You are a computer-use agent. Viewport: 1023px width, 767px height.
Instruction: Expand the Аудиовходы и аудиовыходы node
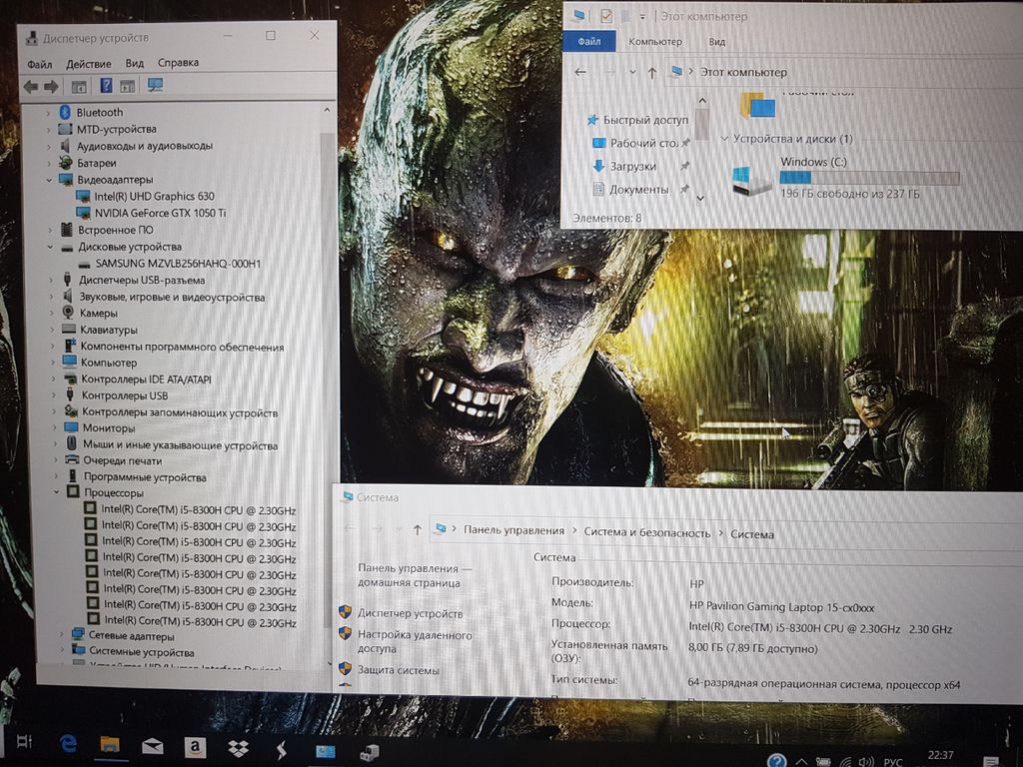(48, 146)
